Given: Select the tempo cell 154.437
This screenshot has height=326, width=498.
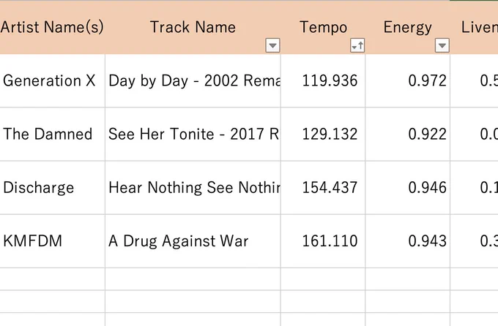Looking at the screenshot, I should [323, 188].
